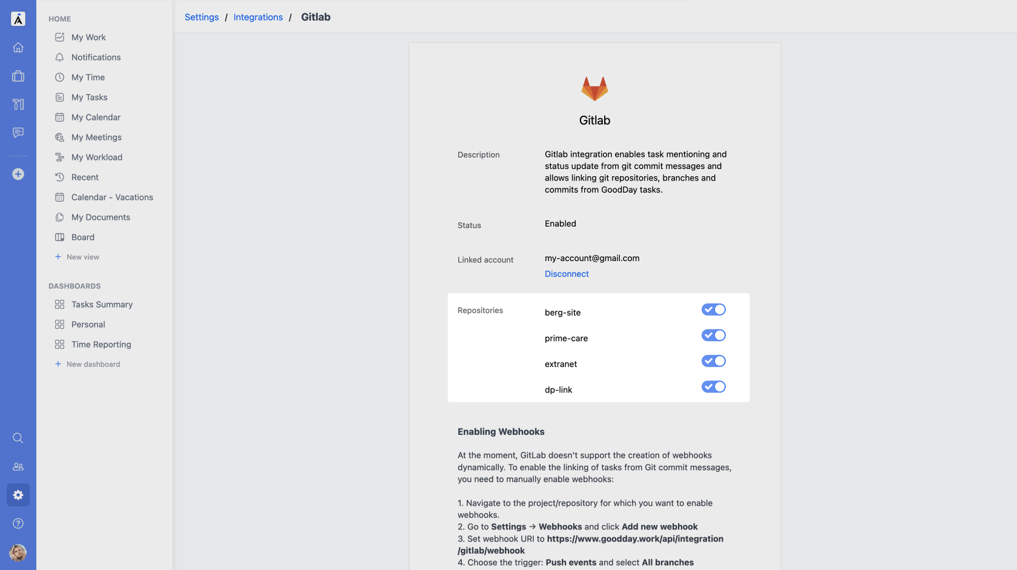Select My Tasks in sidebar
Viewport: 1017px width, 570px height.
pyautogui.click(x=89, y=98)
